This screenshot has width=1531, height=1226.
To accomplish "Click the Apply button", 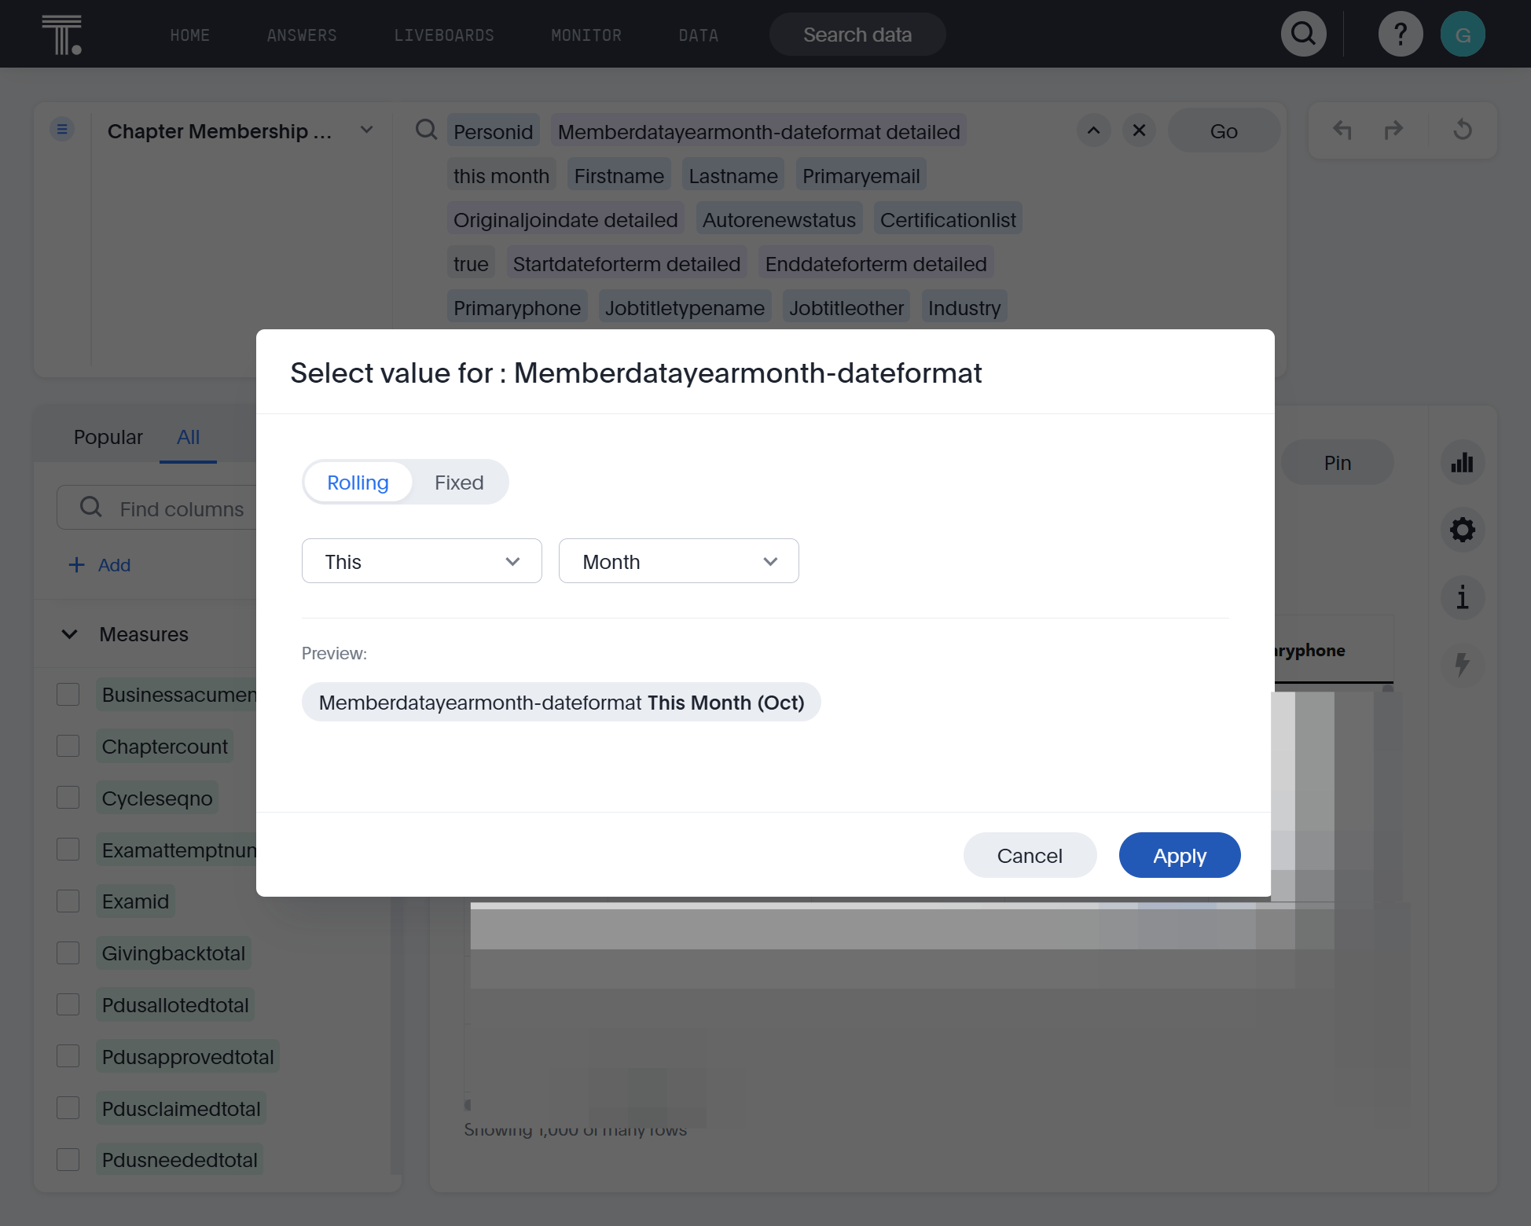I will pos(1180,855).
